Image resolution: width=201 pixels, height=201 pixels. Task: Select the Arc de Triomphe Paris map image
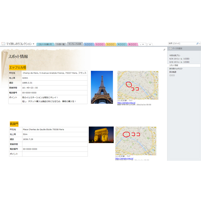pos(136,141)
